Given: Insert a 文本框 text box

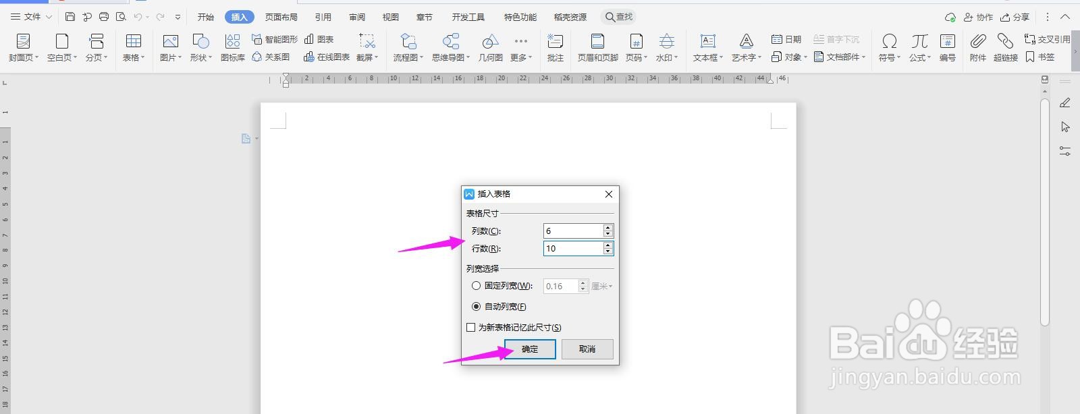Looking at the screenshot, I should click(x=707, y=48).
